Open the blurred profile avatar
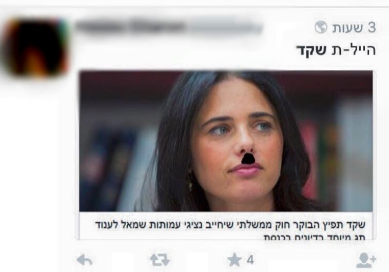The image size is (389, 272). [35, 47]
